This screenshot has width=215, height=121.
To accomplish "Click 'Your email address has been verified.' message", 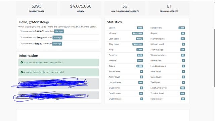I will (x=59, y=62).
